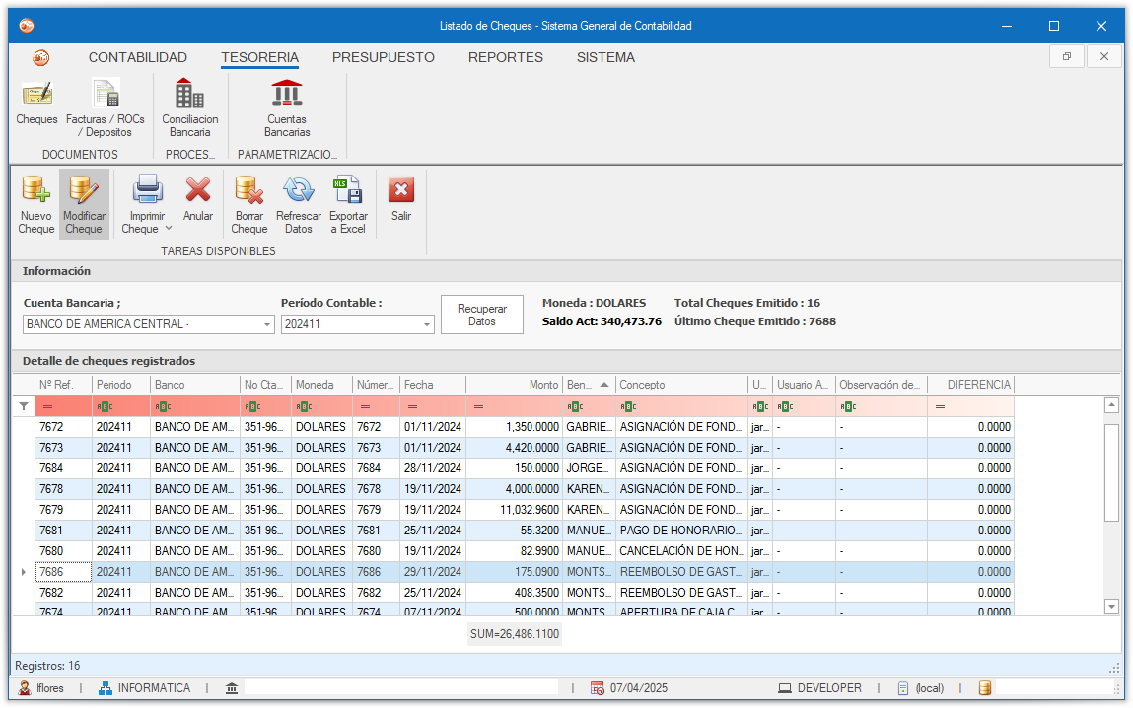
Task: Click Saldo Act: 340,473.76 label
Action: 602,322
